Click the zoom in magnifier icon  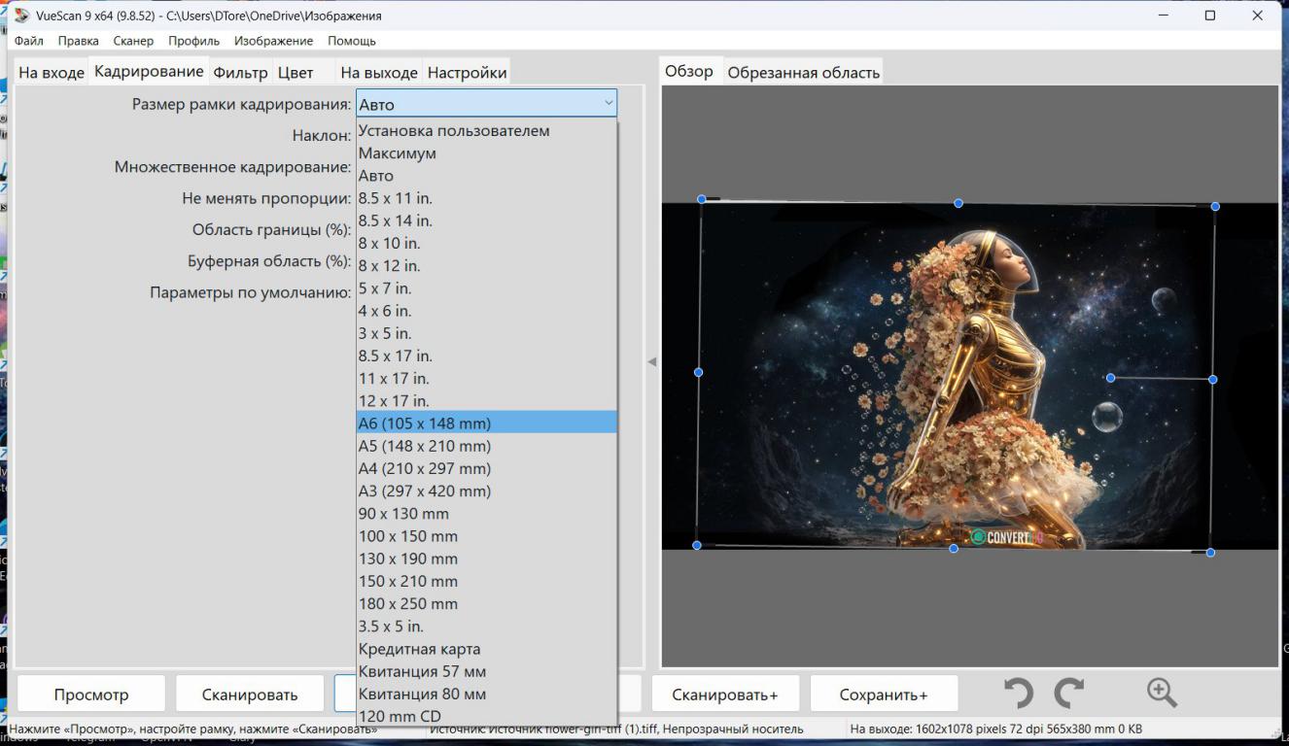click(x=1162, y=693)
